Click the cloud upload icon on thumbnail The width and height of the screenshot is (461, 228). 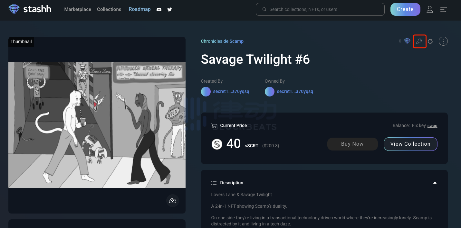(173, 201)
